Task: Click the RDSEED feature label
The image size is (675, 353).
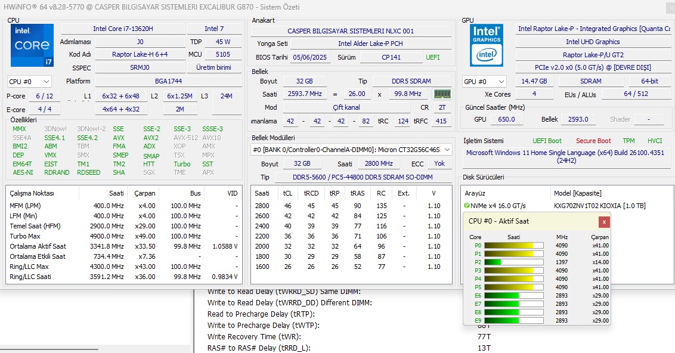Action: point(89,172)
